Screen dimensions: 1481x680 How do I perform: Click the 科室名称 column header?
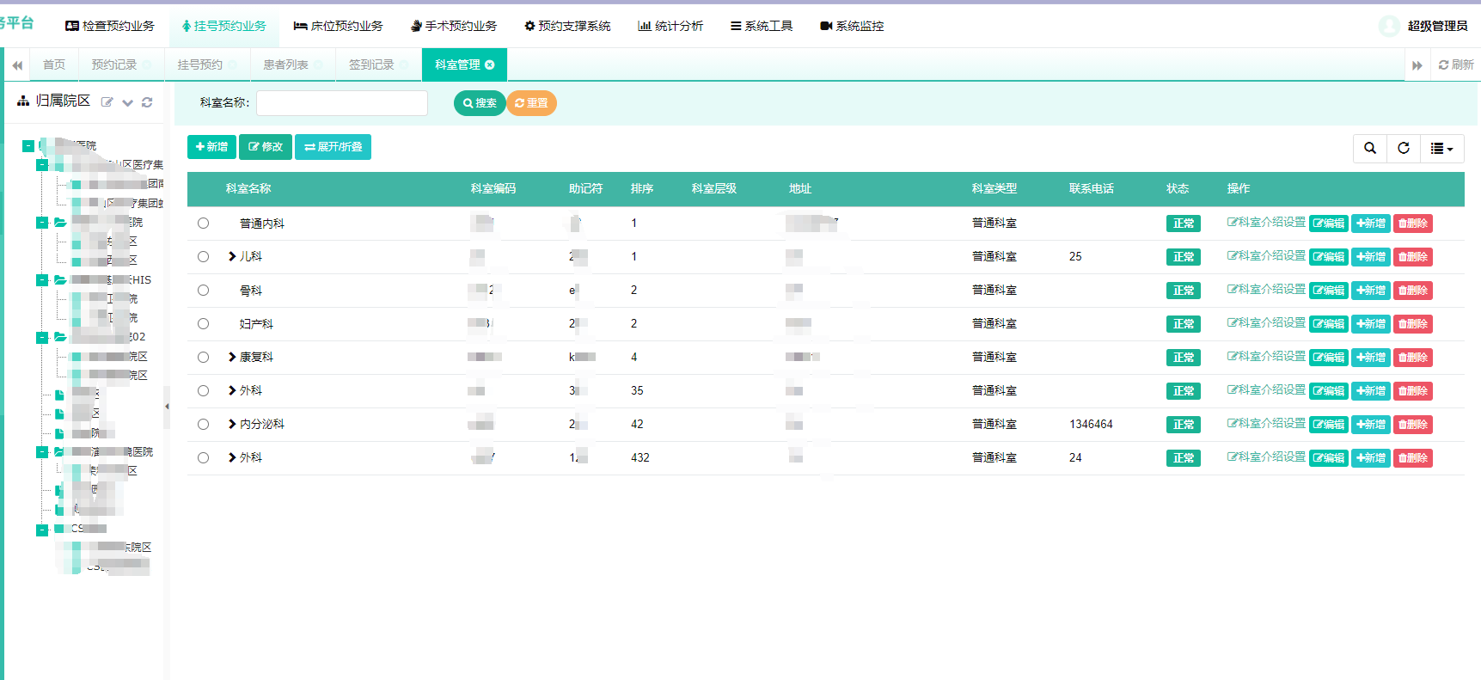tap(248, 189)
